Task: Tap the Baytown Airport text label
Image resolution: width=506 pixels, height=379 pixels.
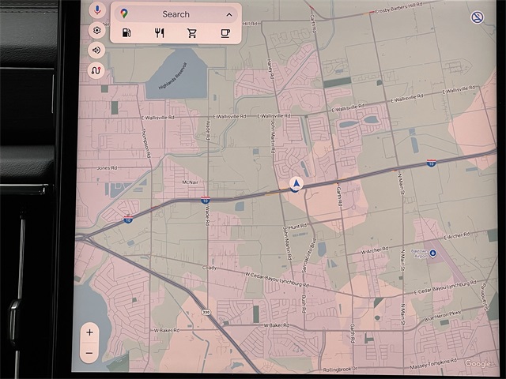Action: (419, 253)
